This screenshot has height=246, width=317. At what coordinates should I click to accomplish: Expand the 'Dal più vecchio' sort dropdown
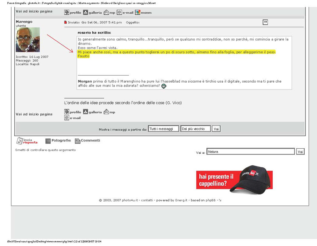click(x=195, y=129)
